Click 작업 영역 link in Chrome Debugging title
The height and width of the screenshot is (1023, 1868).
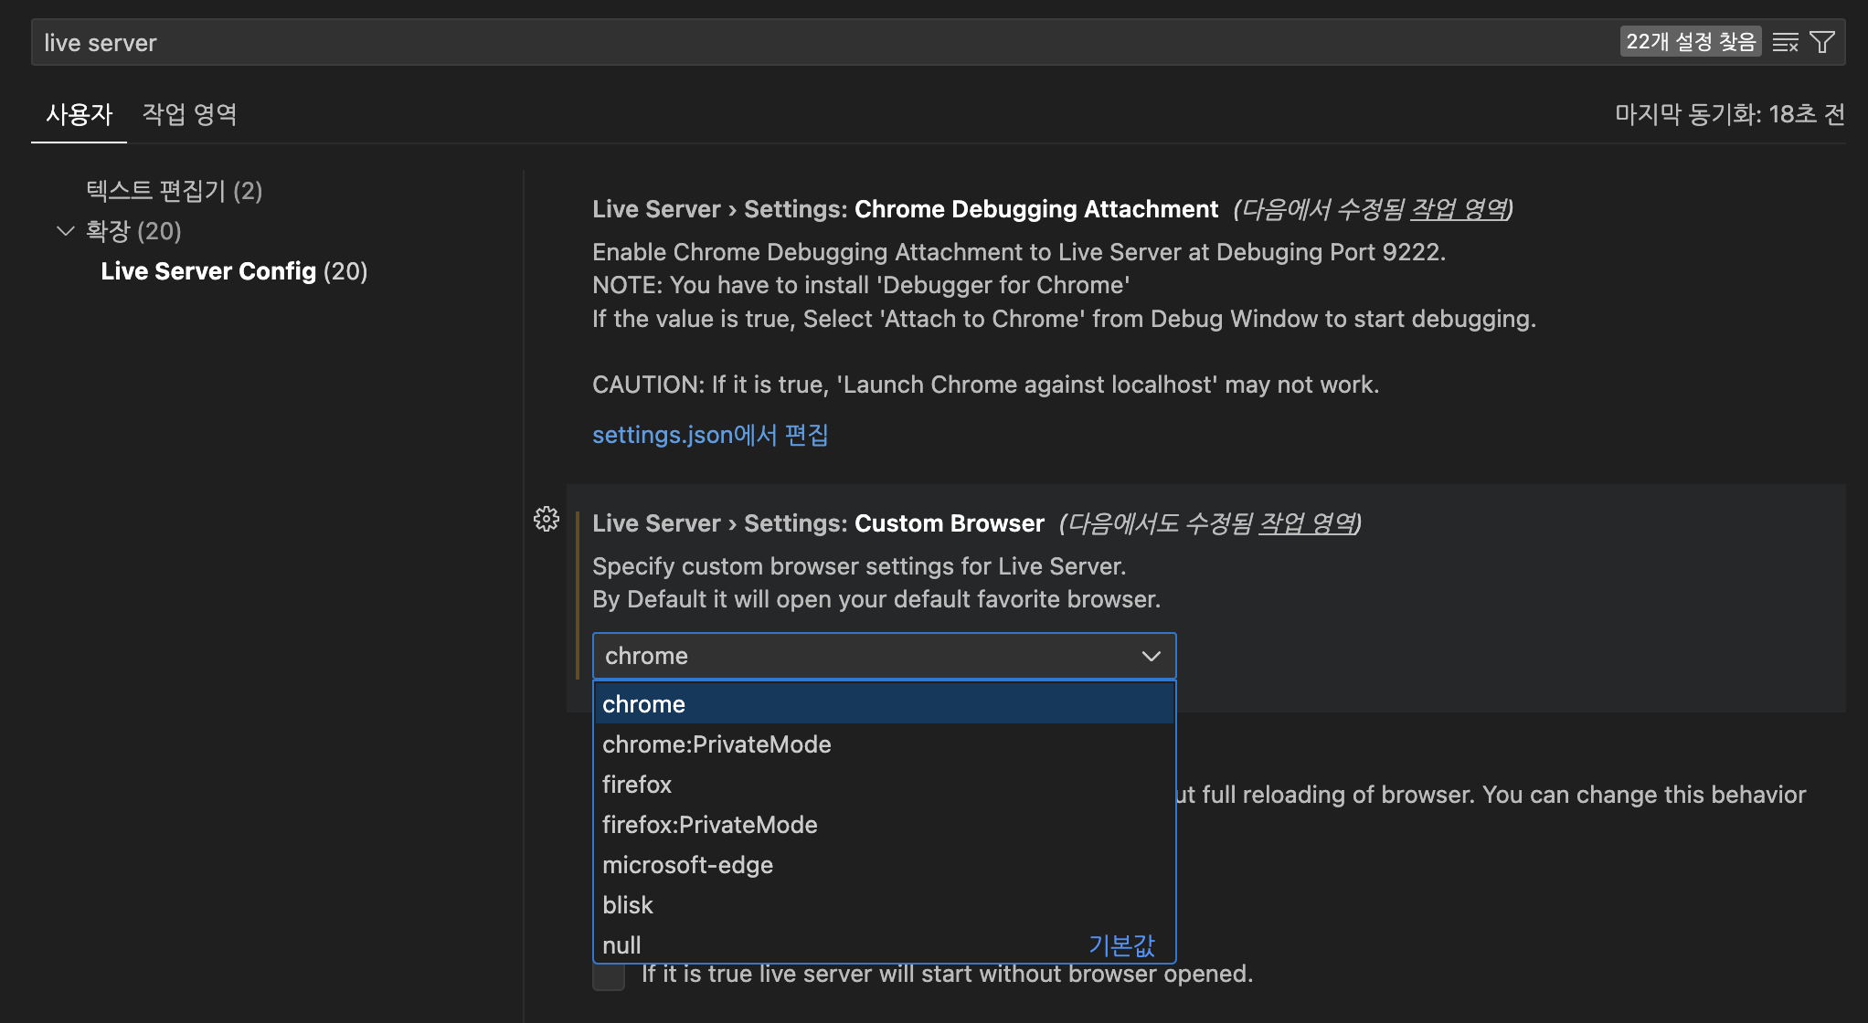pos(1459,209)
